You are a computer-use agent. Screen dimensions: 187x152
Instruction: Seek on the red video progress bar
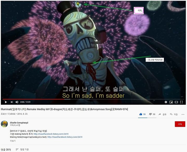pyautogui.click(x=34, y=99)
